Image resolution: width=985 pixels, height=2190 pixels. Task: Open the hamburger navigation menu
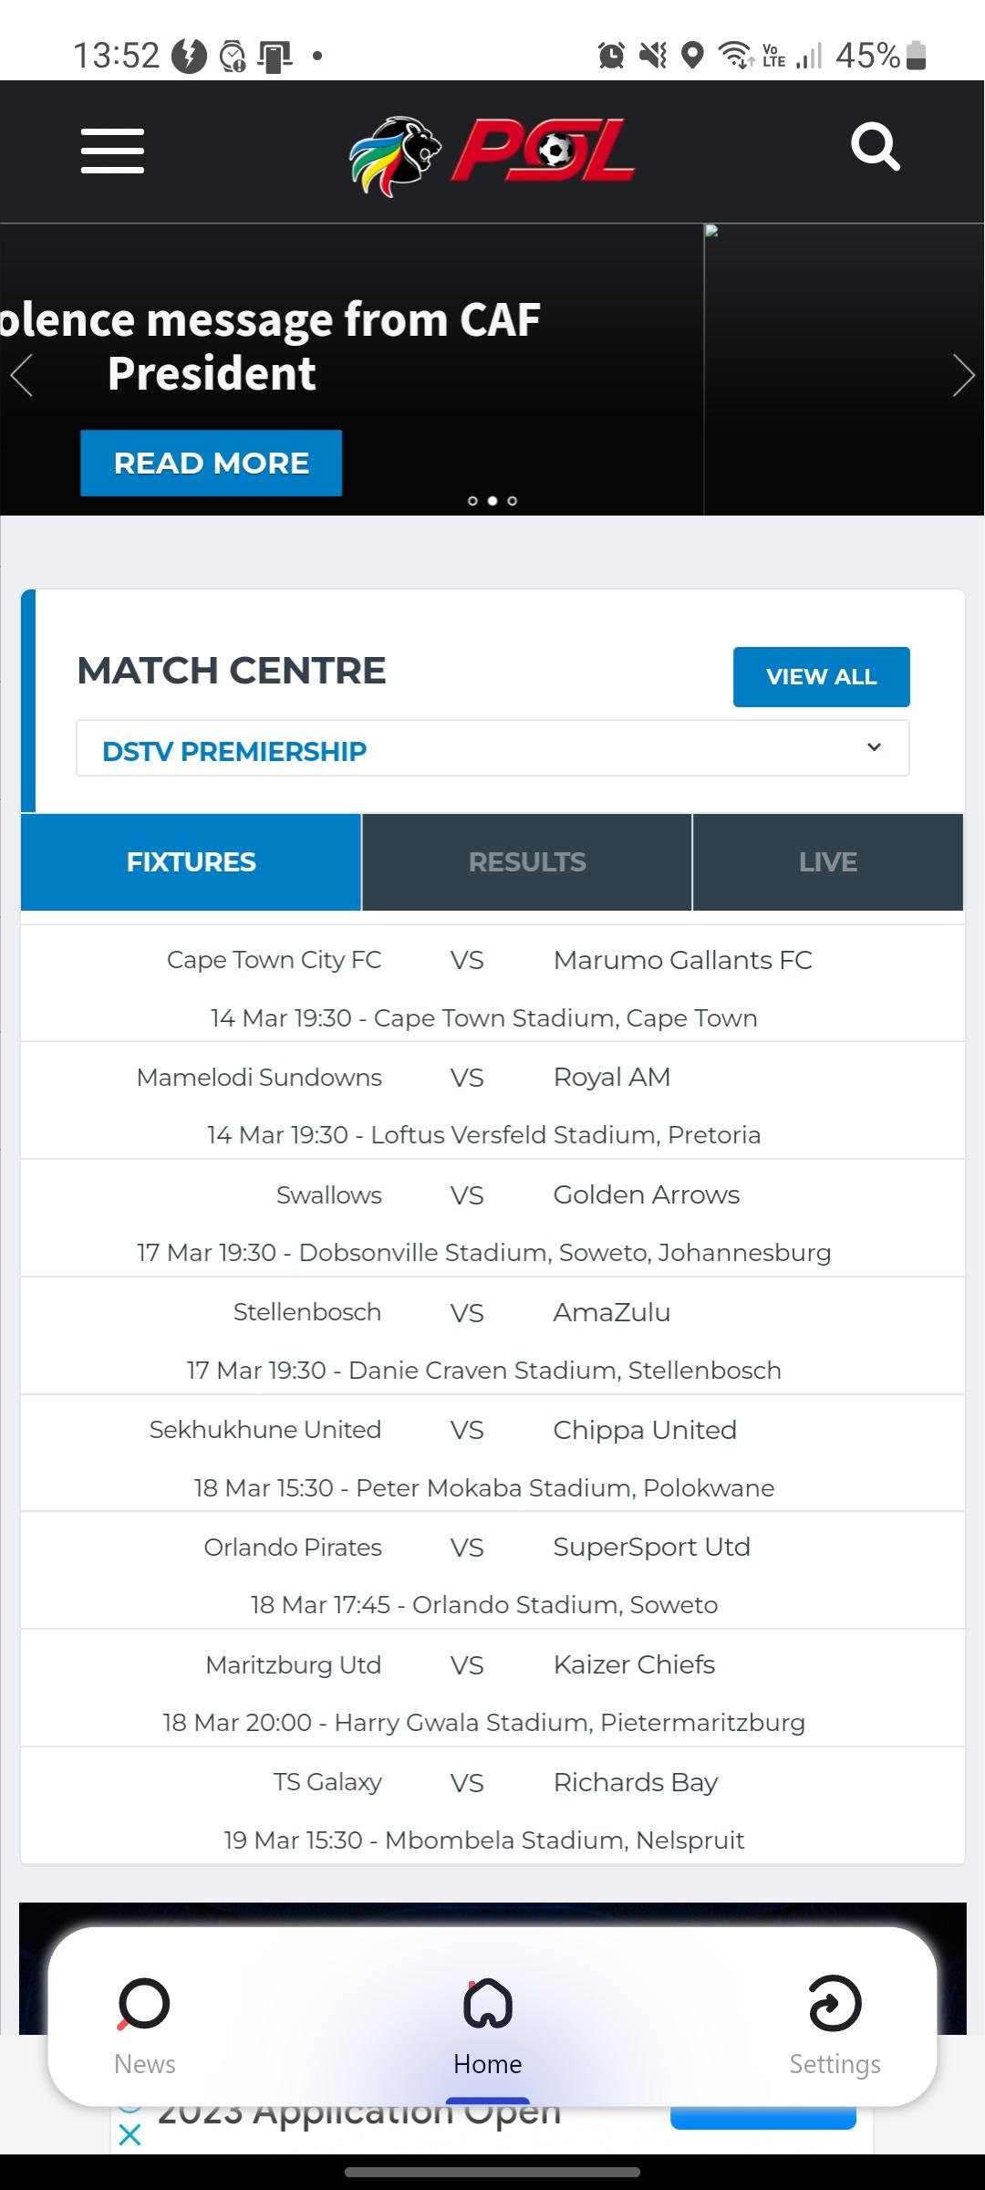pyautogui.click(x=112, y=151)
